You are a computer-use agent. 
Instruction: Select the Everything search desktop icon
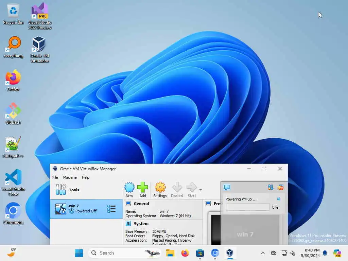tap(13, 47)
